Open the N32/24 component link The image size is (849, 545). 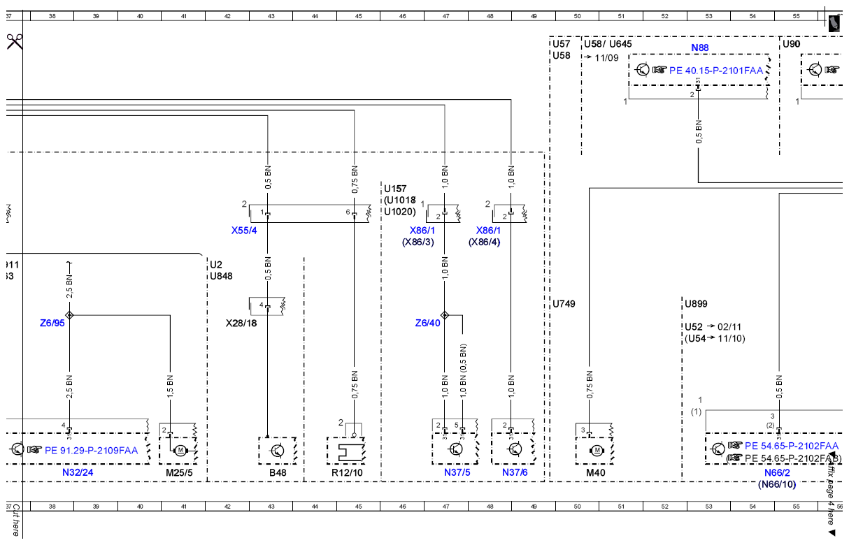pyautogui.click(x=78, y=472)
